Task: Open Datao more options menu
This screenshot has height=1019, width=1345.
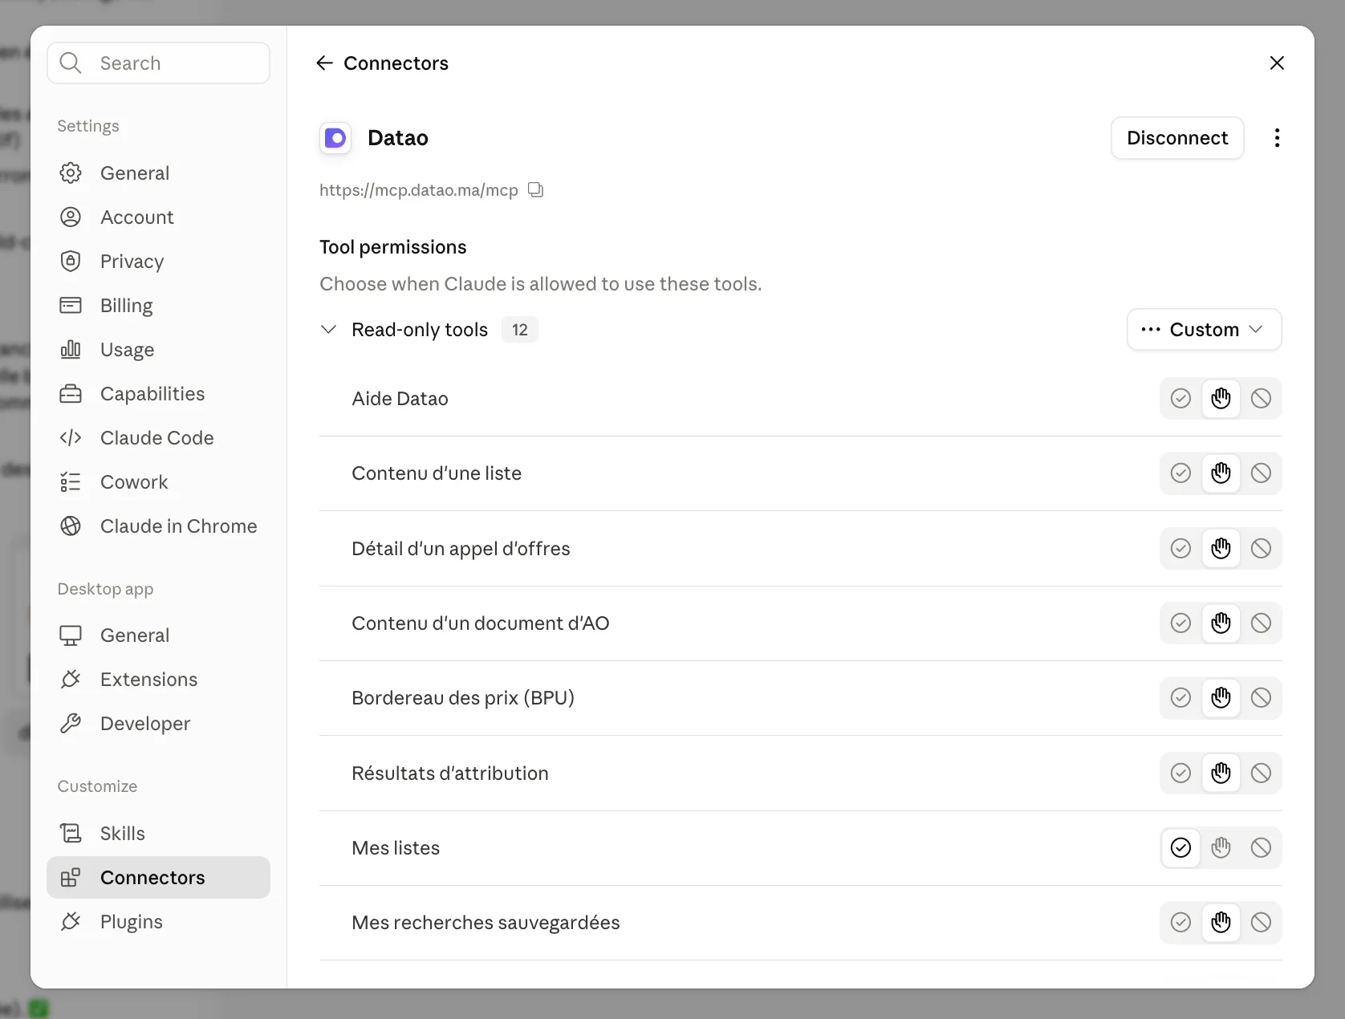Action: 1277,138
